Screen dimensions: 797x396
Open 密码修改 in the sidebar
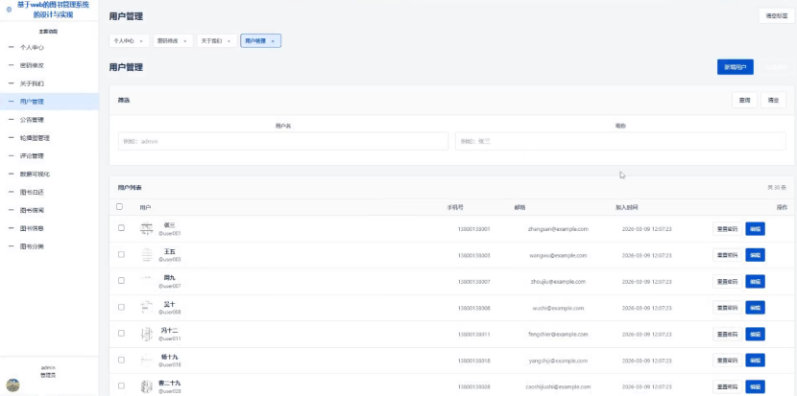[x=49, y=65]
